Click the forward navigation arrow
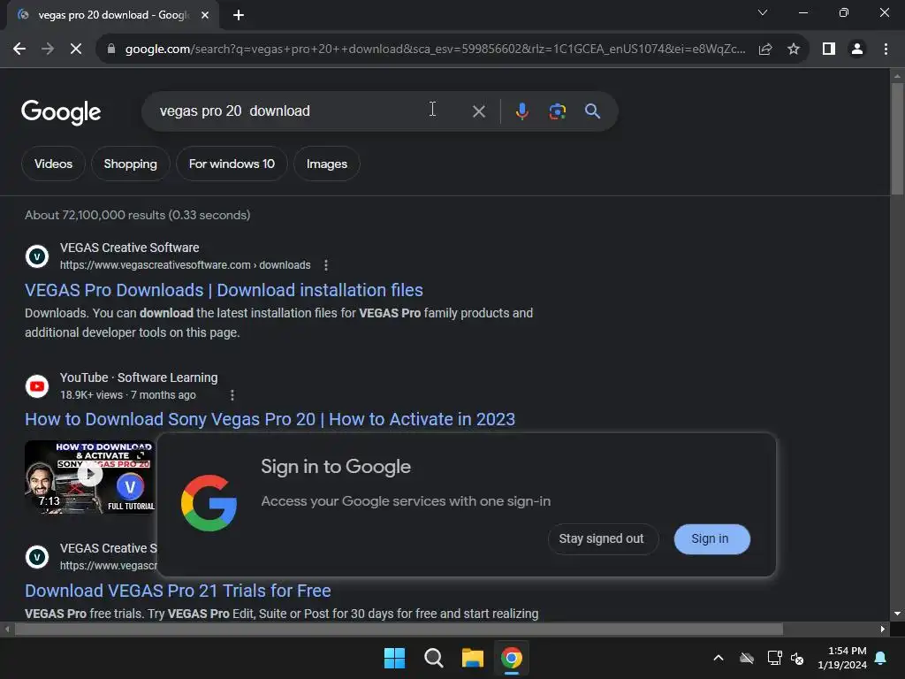The height and width of the screenshot is (679, 905). [48, 50]
